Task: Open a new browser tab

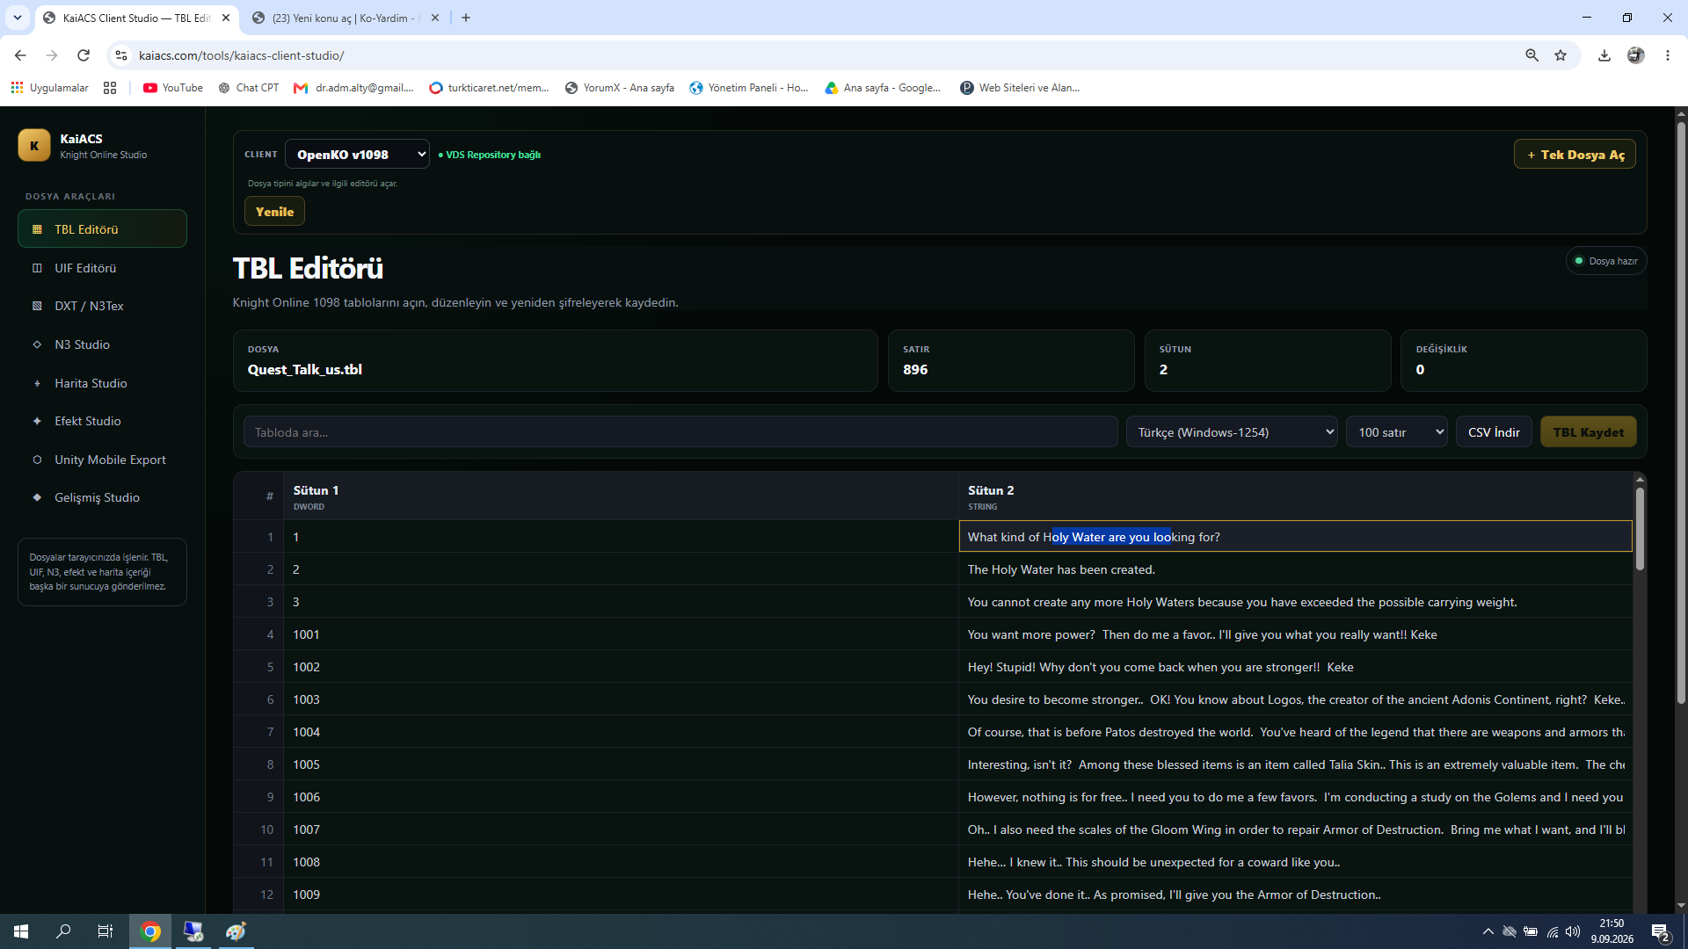Action: click(x=466, y=18)
